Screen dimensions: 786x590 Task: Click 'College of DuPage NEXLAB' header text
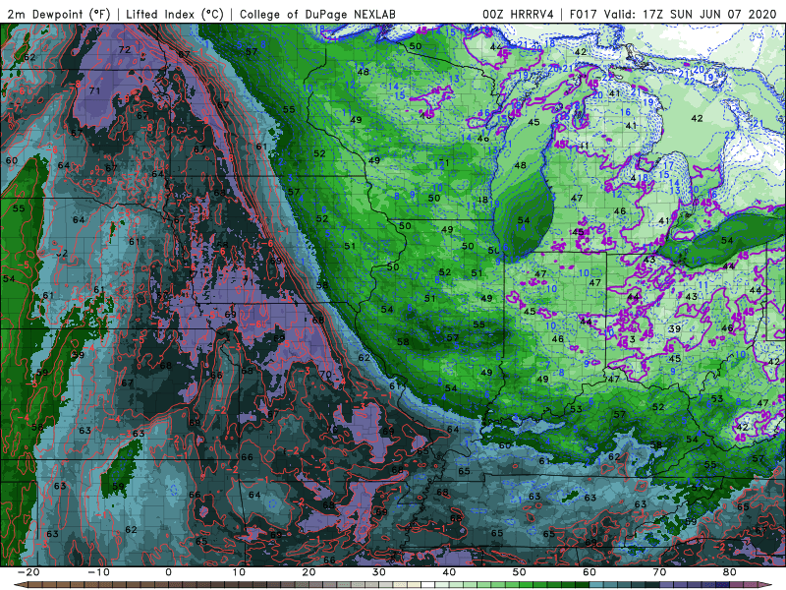point(317,14)
